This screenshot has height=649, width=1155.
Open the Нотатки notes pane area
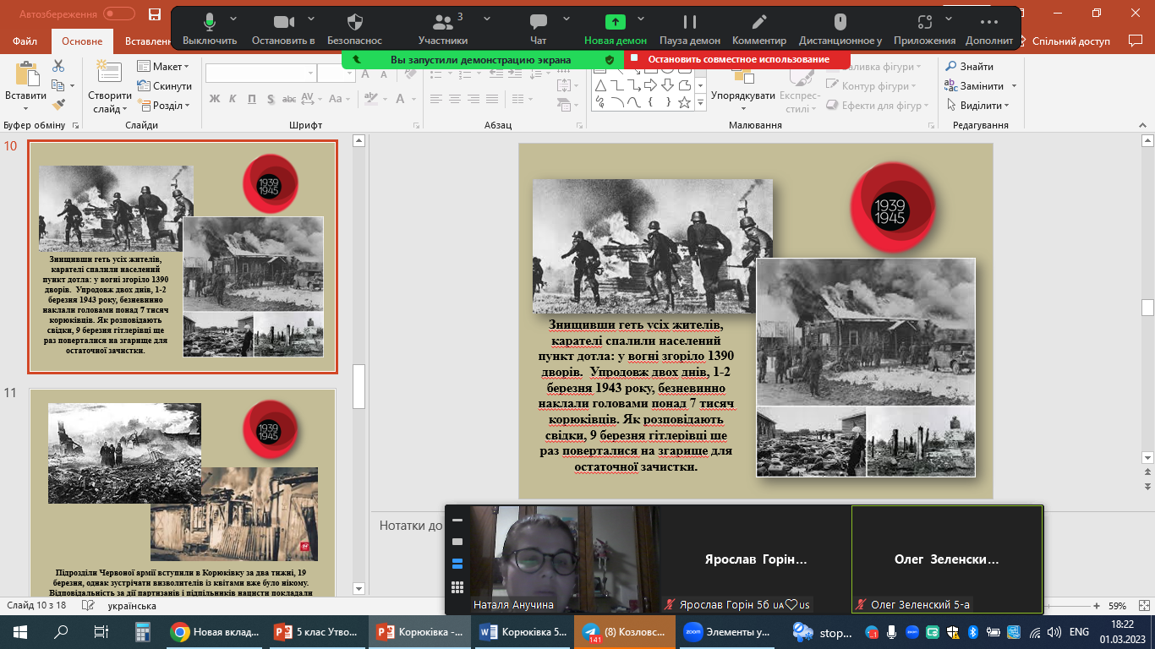point(411,525)
